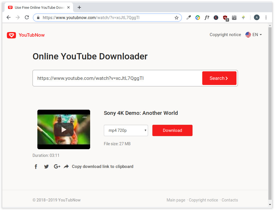Image resolution: width=275 pixels, height=210 pixels.
Task: View the site security lock icon
Action: tap(38, 17)
